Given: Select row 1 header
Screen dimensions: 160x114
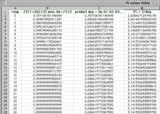Looking at the screenshot, I should click(5, 12).
